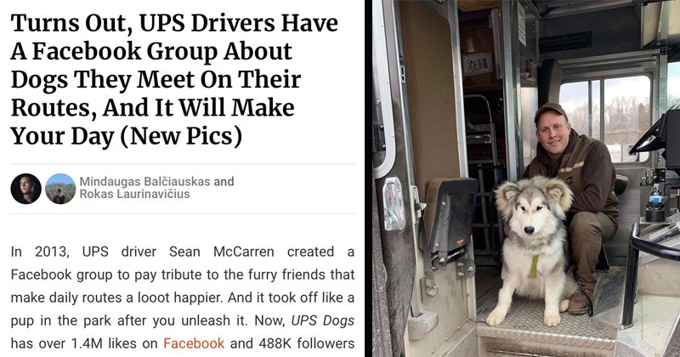680x357 pixels.
Task: Click the 488K followers text
Action: [307, 343]
